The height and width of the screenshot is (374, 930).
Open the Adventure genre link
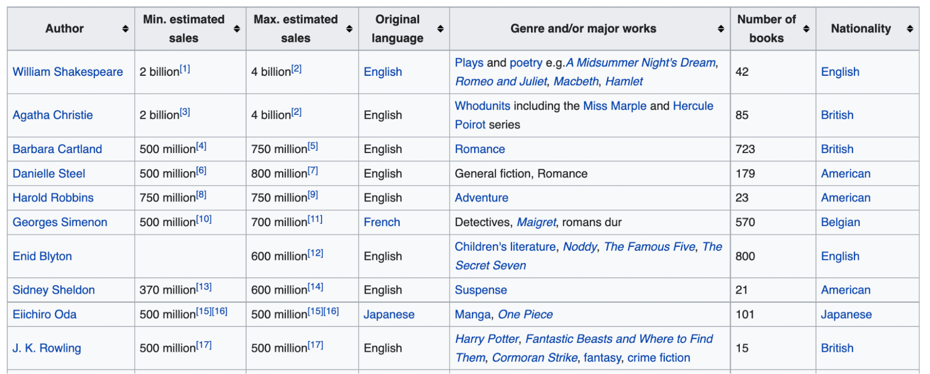pyautogui.click(x=482, y=198)
